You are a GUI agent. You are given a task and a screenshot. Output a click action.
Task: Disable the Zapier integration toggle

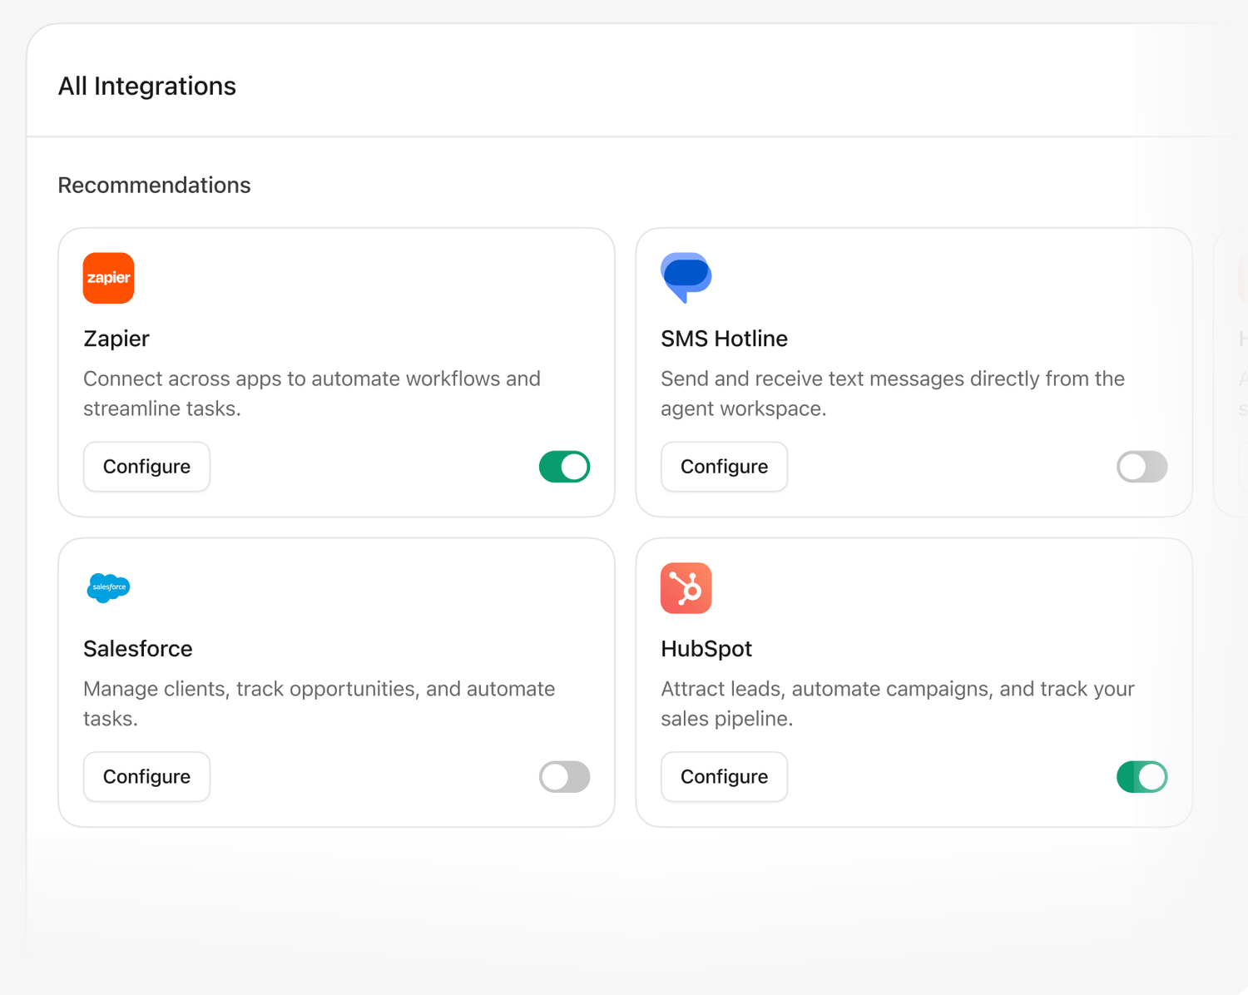tap(564, 467)
